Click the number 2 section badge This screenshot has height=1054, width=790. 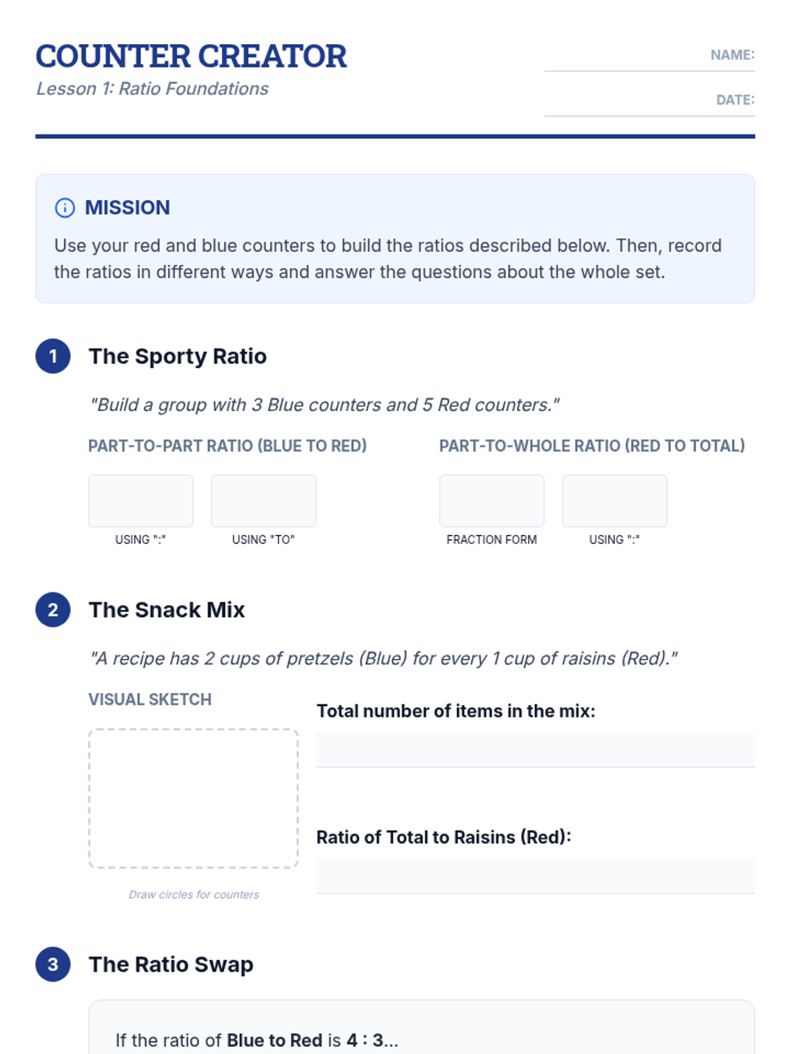point(53,610)
